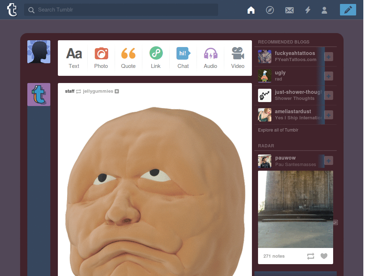Open the Inbox envelope icon
368x276 pixels.
289,10
